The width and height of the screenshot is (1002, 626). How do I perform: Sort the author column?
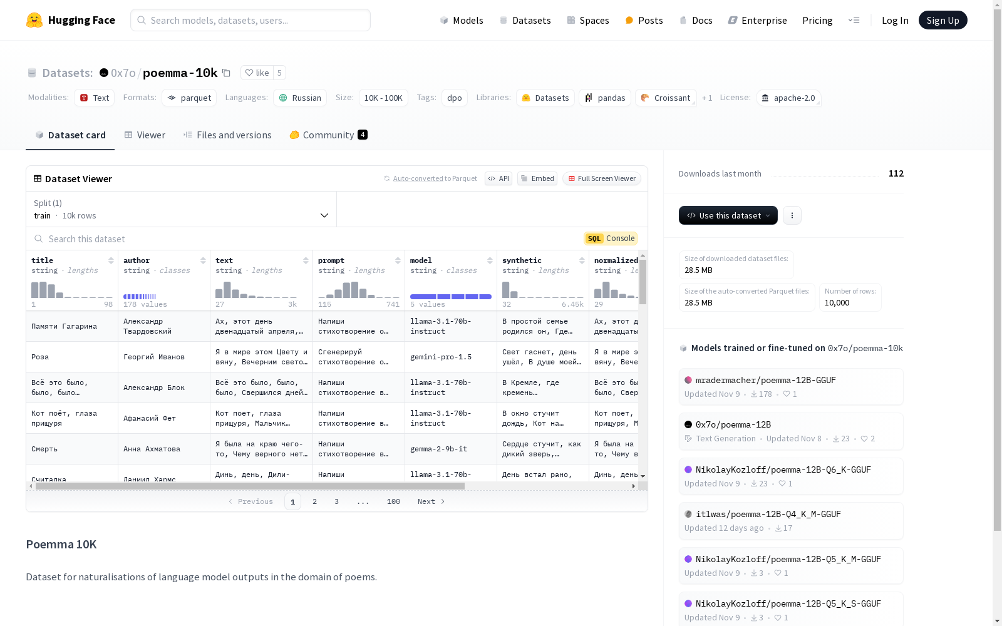[203, 260]
